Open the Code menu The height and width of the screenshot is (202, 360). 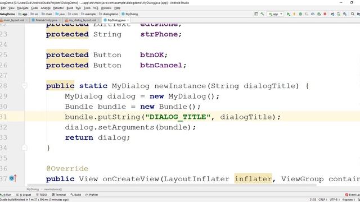click(34, 8)
